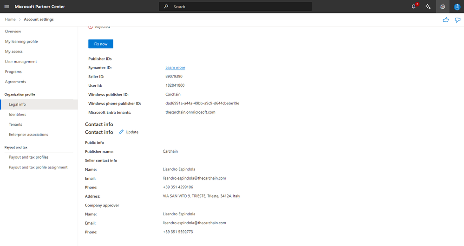Click the breadcrumb chevron separator
This screenshot has height=246, width=464.
pyautogui.click(x=20, y=19)
